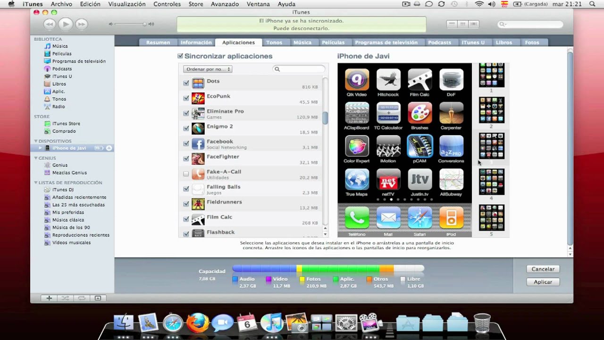Viewport: 604px width, 340px height.
Task: Uncheck the FaceFighter checkbox
Action: [x=186, y=159]
